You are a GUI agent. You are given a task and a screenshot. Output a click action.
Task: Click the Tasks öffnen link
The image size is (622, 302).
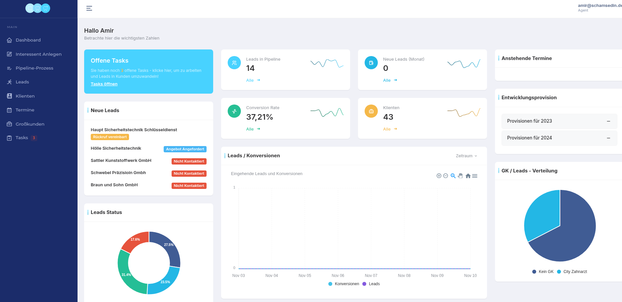[x=104, y=84]
